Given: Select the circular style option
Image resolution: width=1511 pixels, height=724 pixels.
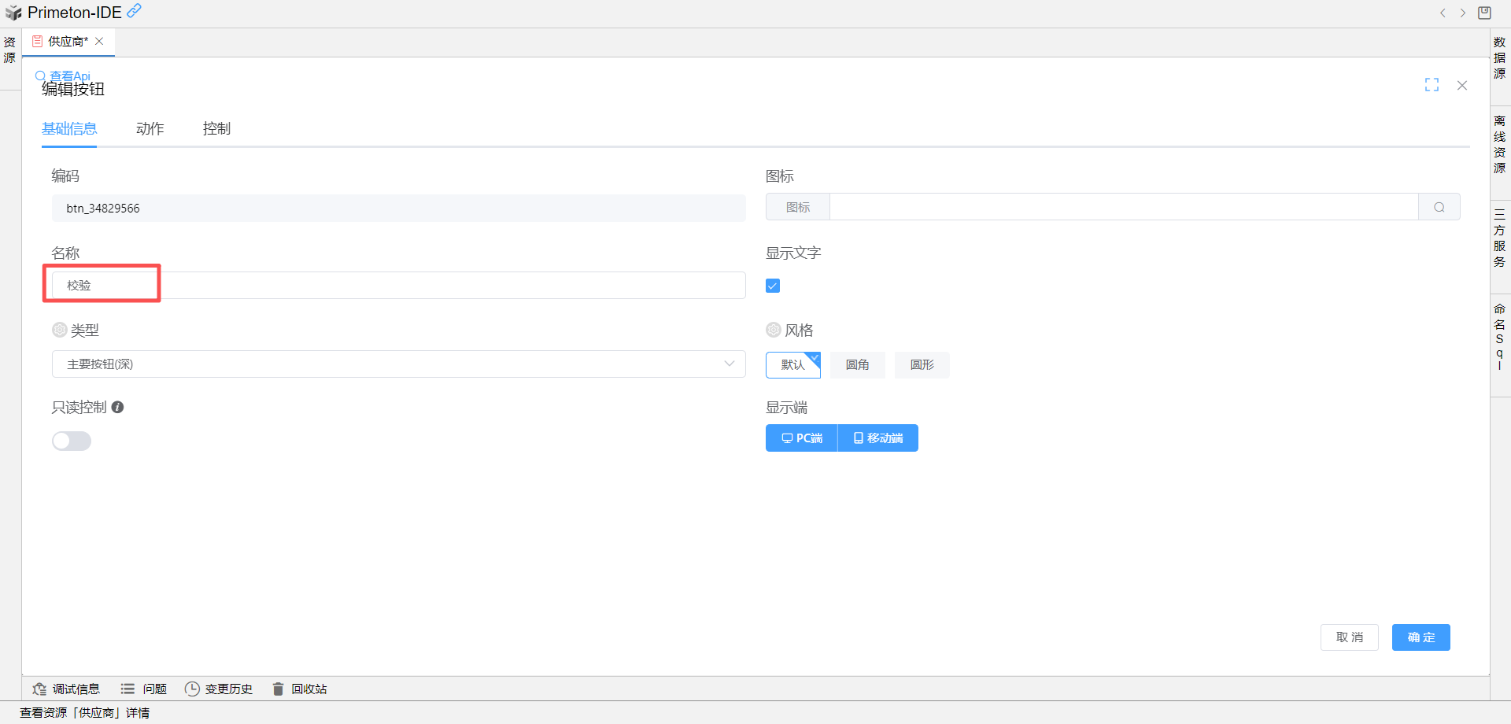Looking at the screenshot, I should (x=922, y=365).
